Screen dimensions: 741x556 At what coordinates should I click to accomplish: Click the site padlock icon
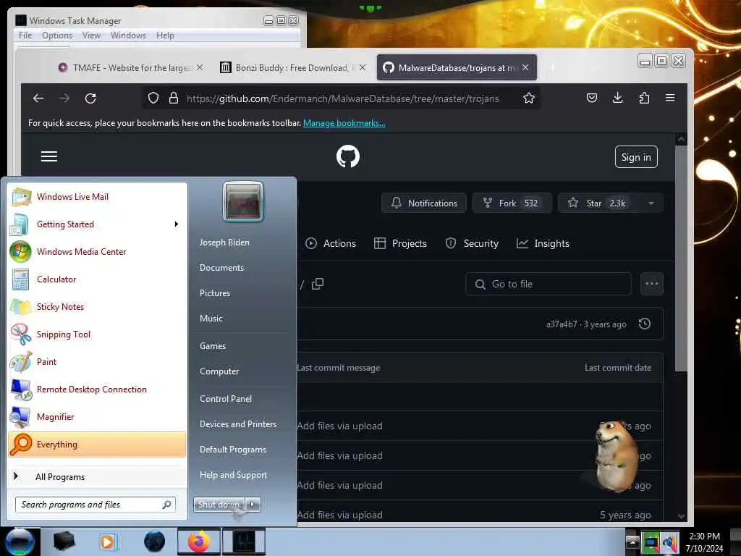coord(174,98)
